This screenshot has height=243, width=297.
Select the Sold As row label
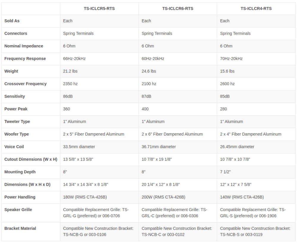click(12, 21)
